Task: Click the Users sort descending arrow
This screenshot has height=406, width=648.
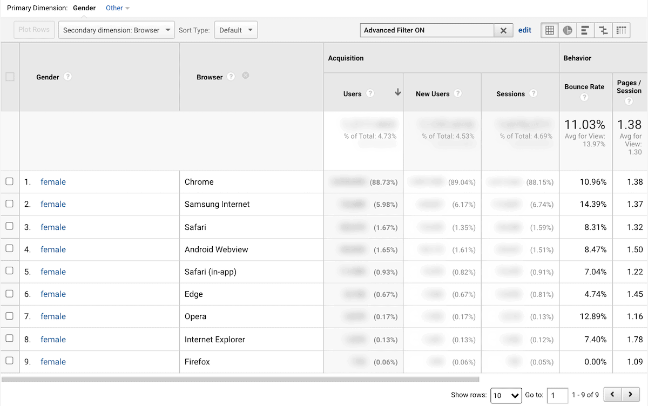Action: click(x=398, y=92)
